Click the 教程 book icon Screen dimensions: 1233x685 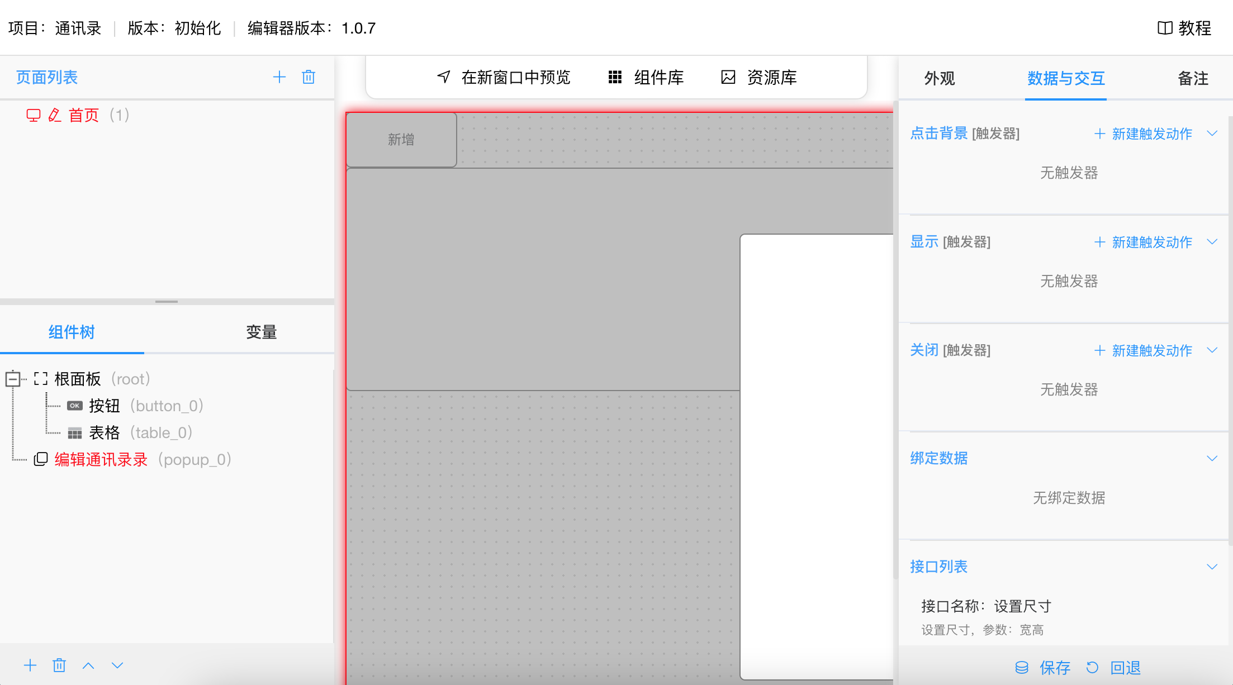coord(1165,28)
